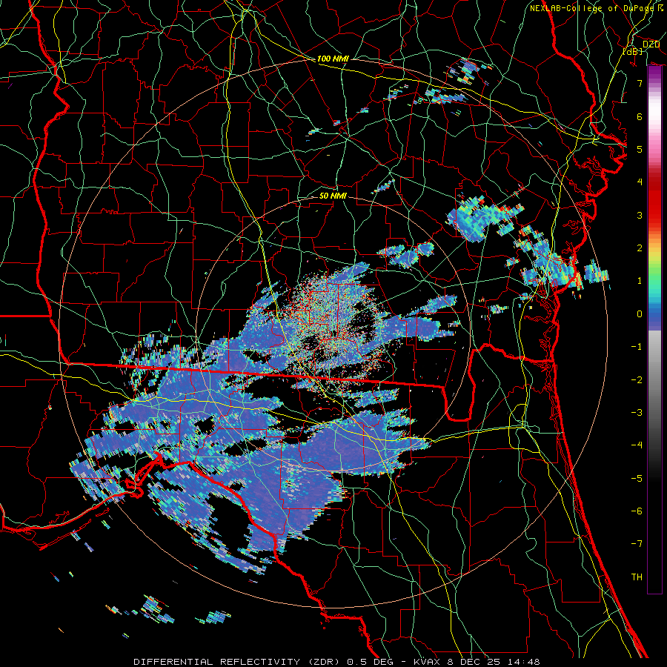667x667 pixels.
Task: Click the scale value -4
Action: [637, 445]
